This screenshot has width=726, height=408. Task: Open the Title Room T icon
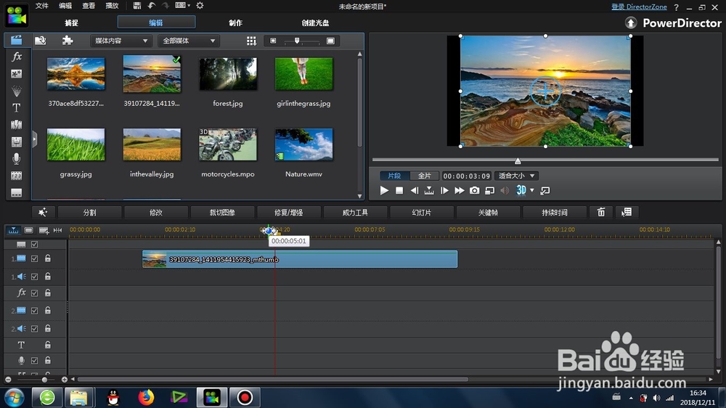[16, 107]
